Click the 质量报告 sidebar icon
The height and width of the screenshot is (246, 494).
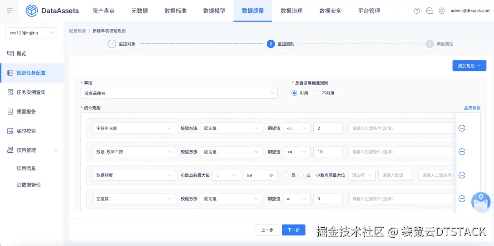pyautogui.click(x=11, y=112)
